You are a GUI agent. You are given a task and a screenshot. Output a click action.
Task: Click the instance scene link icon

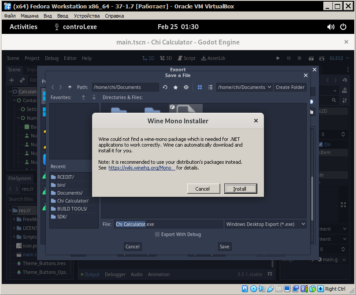[22, 80]
